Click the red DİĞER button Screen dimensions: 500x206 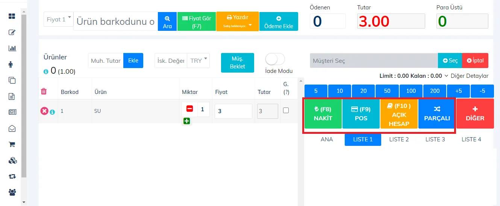pos(475,114)
